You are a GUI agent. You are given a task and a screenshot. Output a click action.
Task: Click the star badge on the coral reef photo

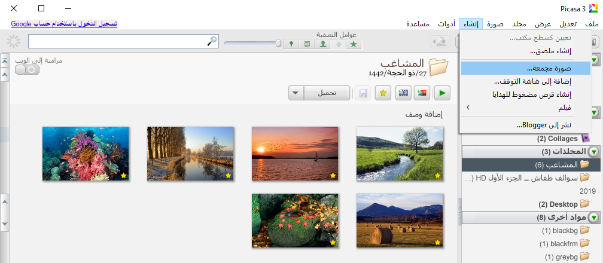(x=123, y=175)
